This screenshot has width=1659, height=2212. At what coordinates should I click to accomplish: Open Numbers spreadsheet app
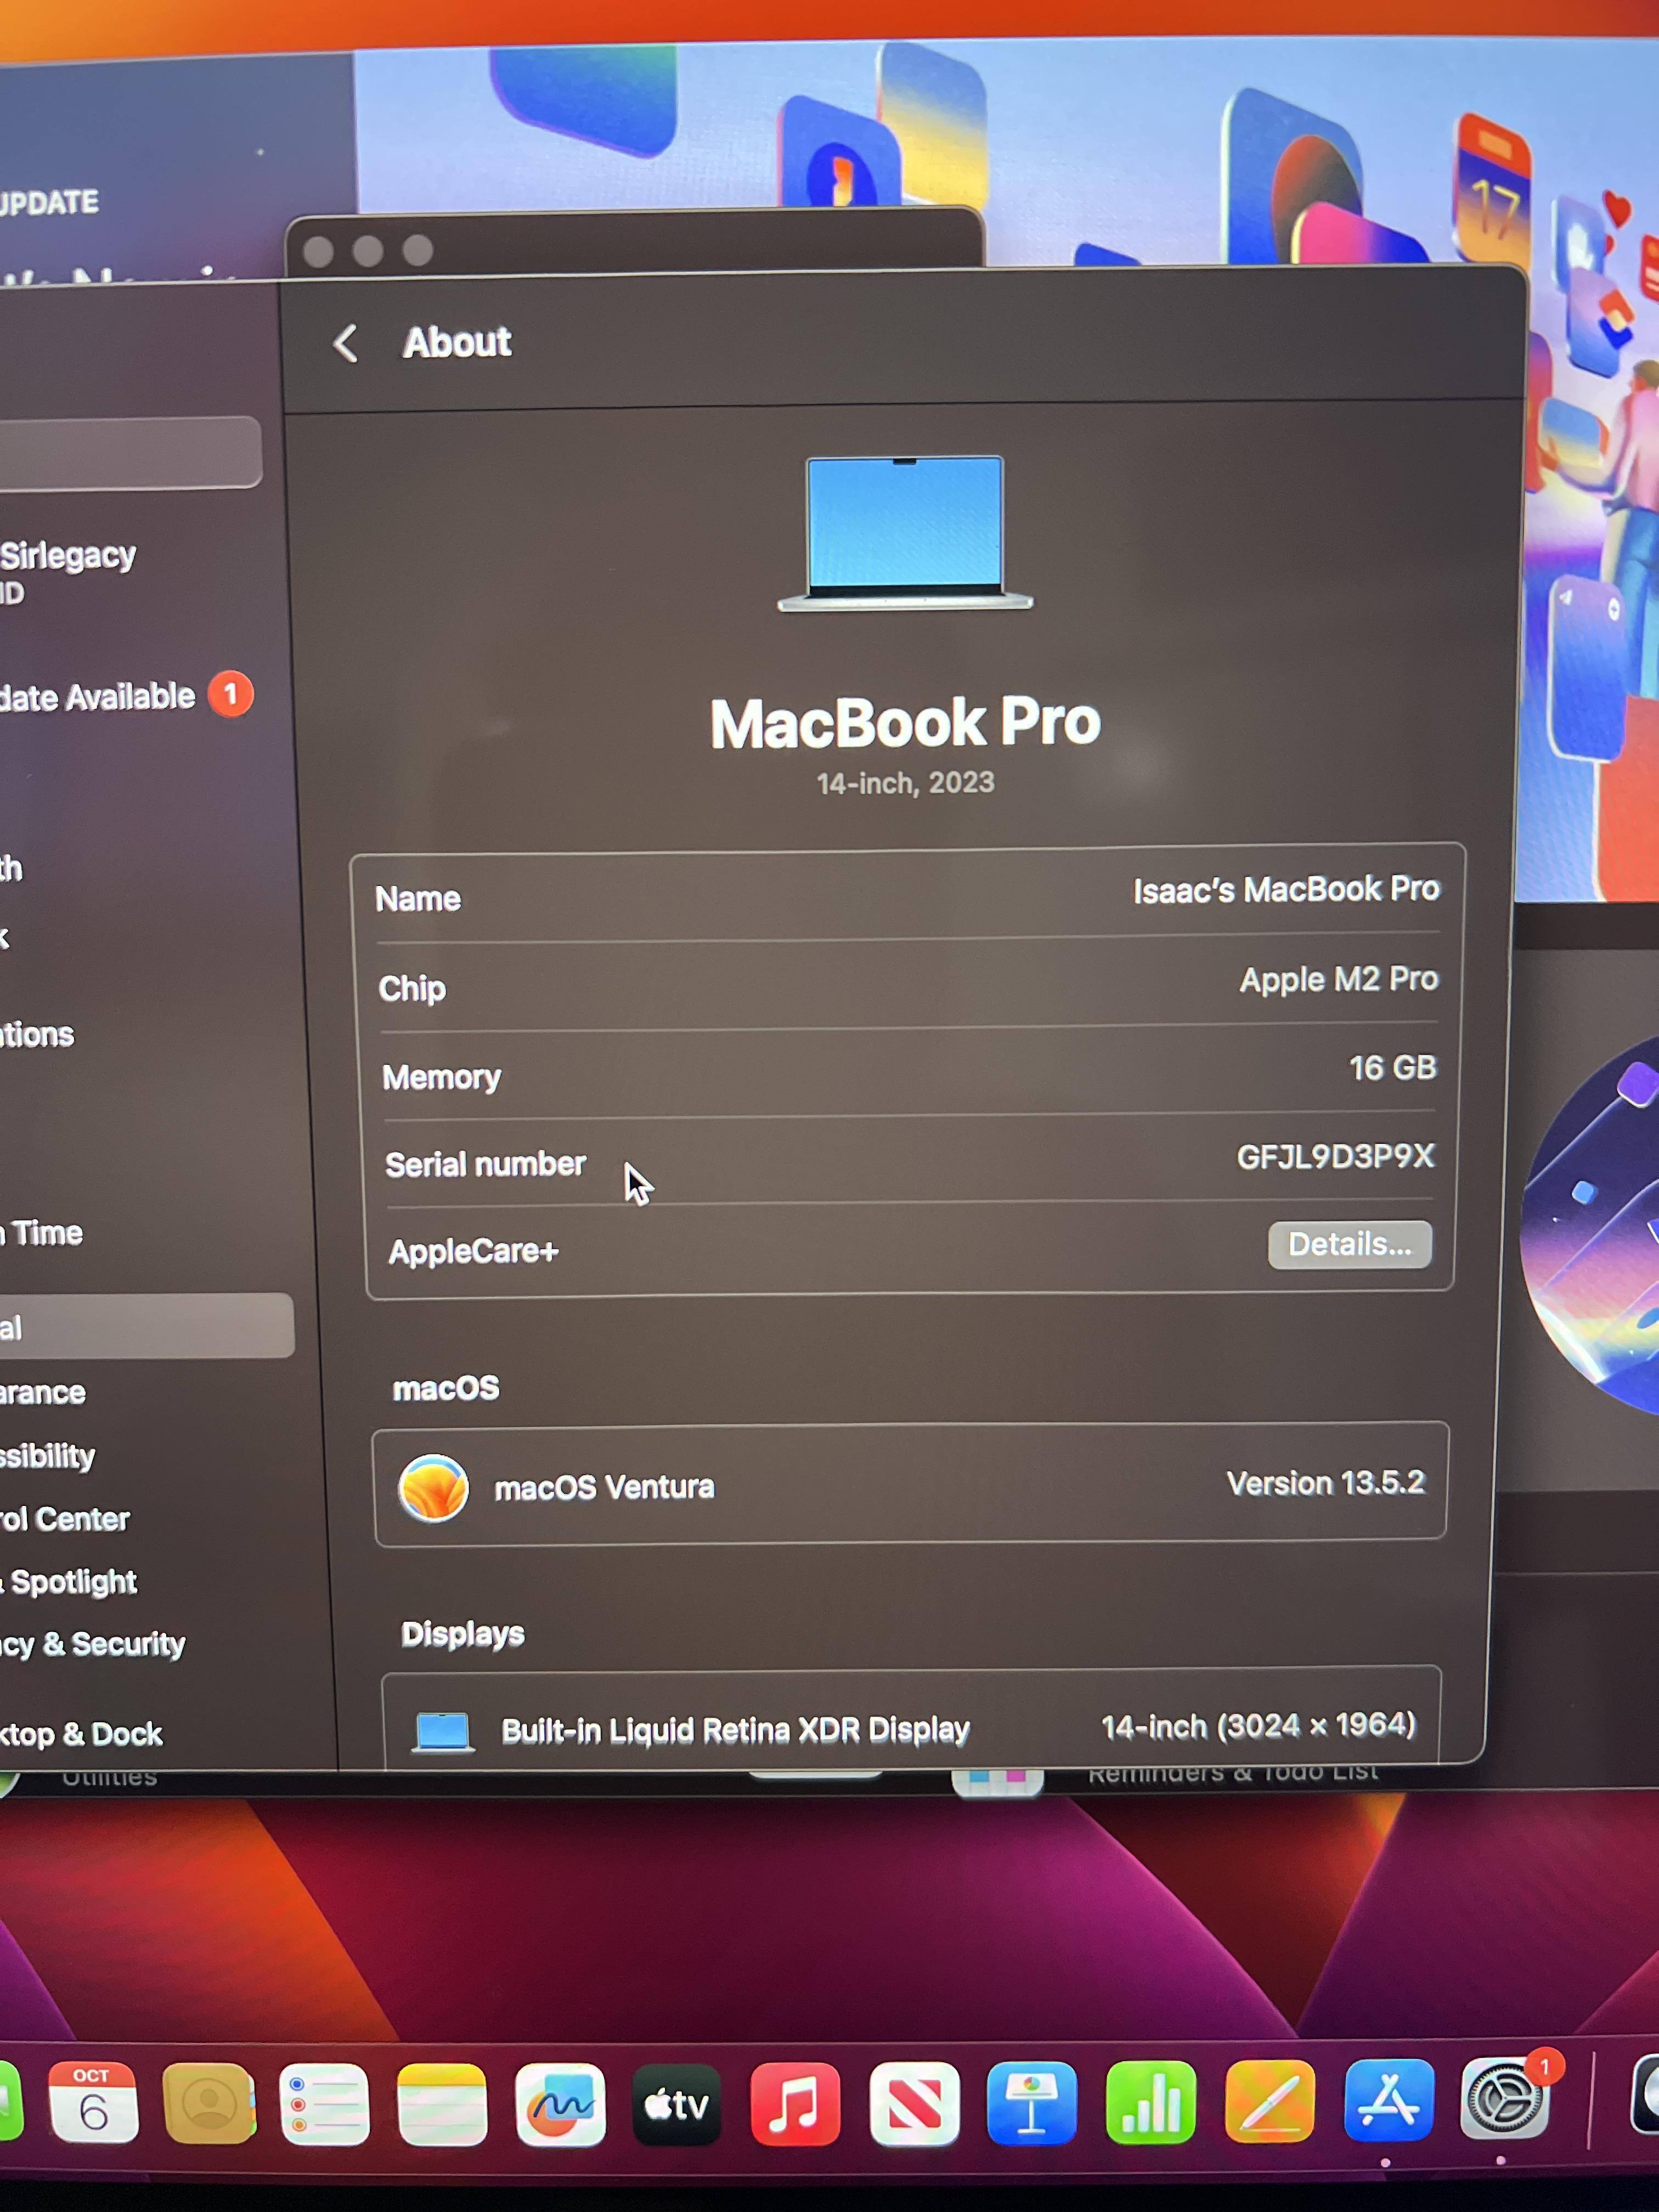click(x=1150, y=2103)
